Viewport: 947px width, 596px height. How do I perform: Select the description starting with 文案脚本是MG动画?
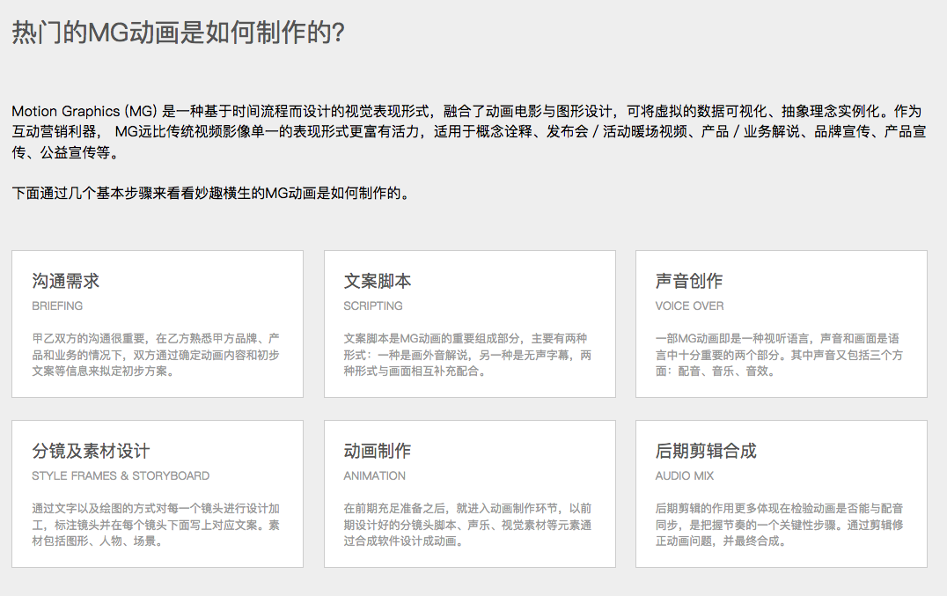click(x=468, y=354)
